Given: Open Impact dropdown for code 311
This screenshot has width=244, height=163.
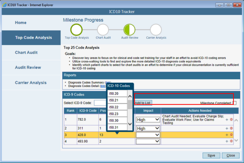Looking at the screenshot, I should coord(148,128).
